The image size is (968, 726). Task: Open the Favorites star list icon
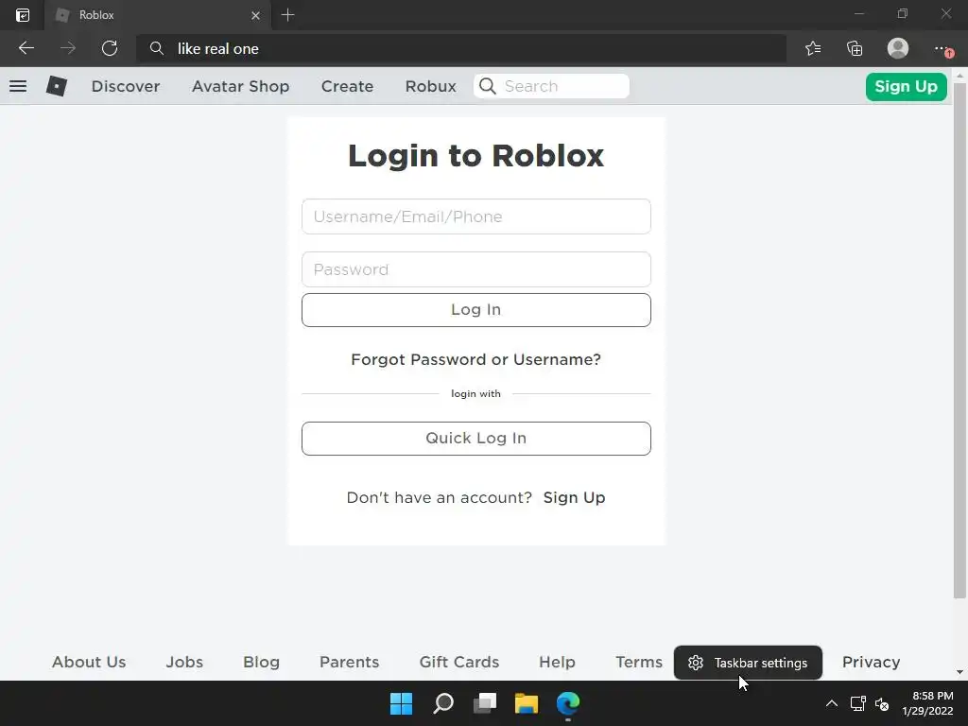(x=813, y=48)
